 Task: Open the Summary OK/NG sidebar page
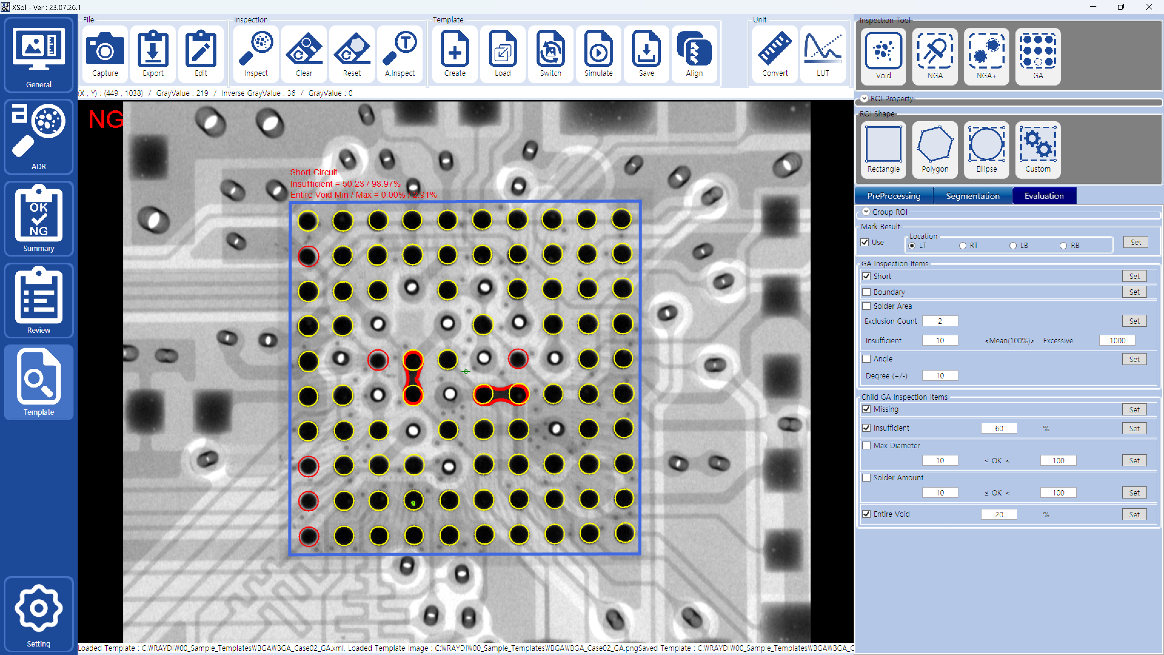click(x=38, y=218)
